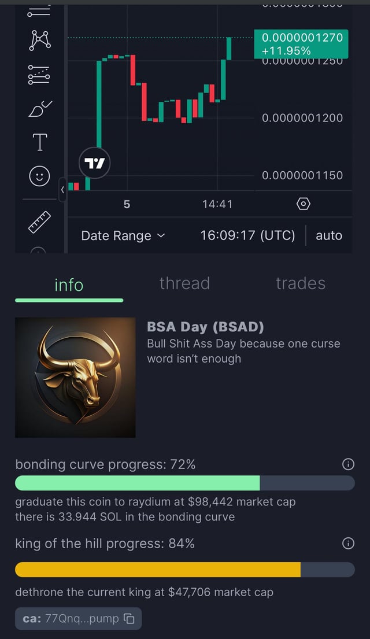This screenshot has height=639, width=370.
Task: Open chart time axis settings hexagon
Action: 304,204
